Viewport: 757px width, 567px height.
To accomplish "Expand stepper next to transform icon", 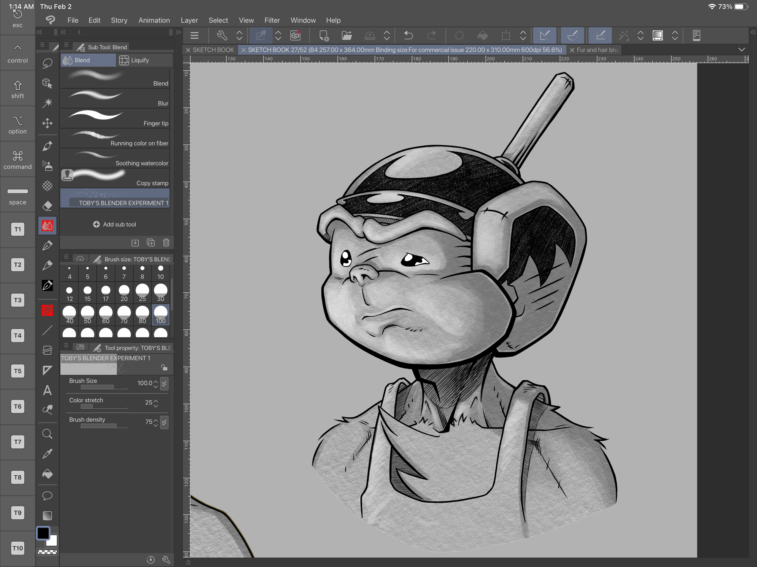I will pyautogui.click(x=523, y=35).
